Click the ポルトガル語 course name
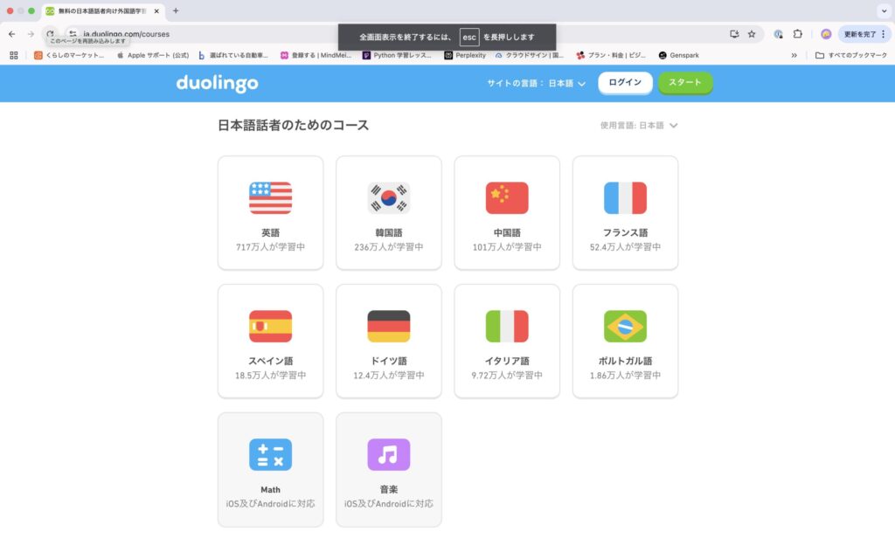The image size is (895, 559). 625,361
